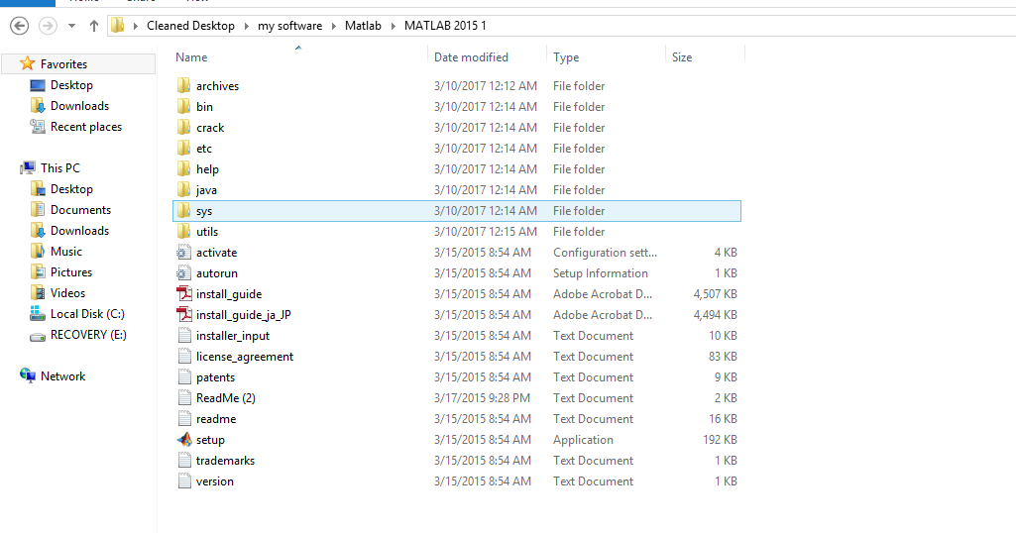Viewport: 1016px width, 533px height.
Task: Select the autorun setup information icon
Action: pyautogui.click(x=184, y=272)
